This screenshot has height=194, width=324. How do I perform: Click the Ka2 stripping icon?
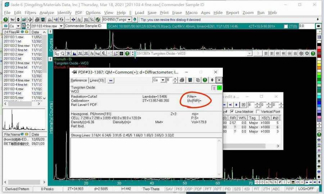(x=98, y=54)
